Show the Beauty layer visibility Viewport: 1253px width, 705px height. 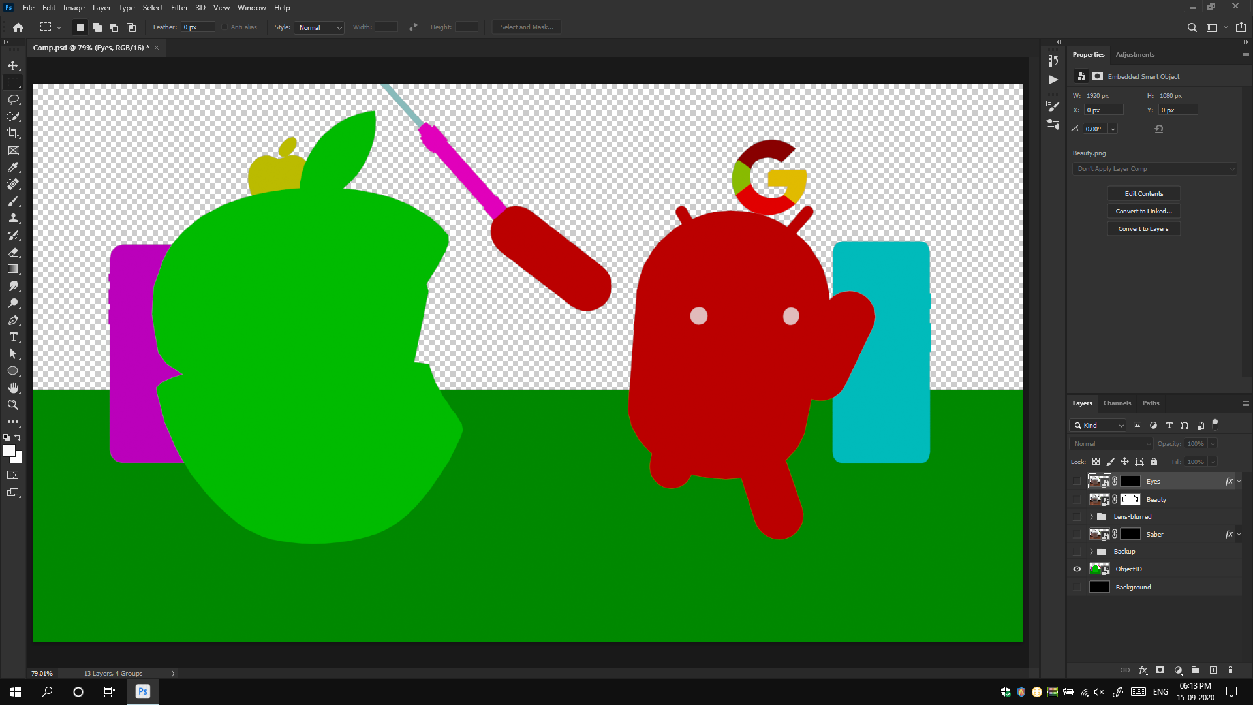click(1077, 499)
